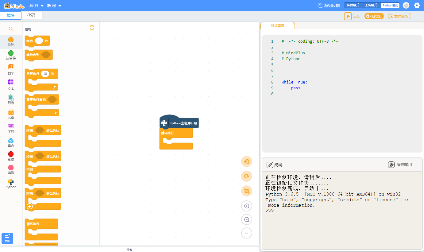
Task: Toggle the 文件系统 file system panel
Action: pos(399,16)
